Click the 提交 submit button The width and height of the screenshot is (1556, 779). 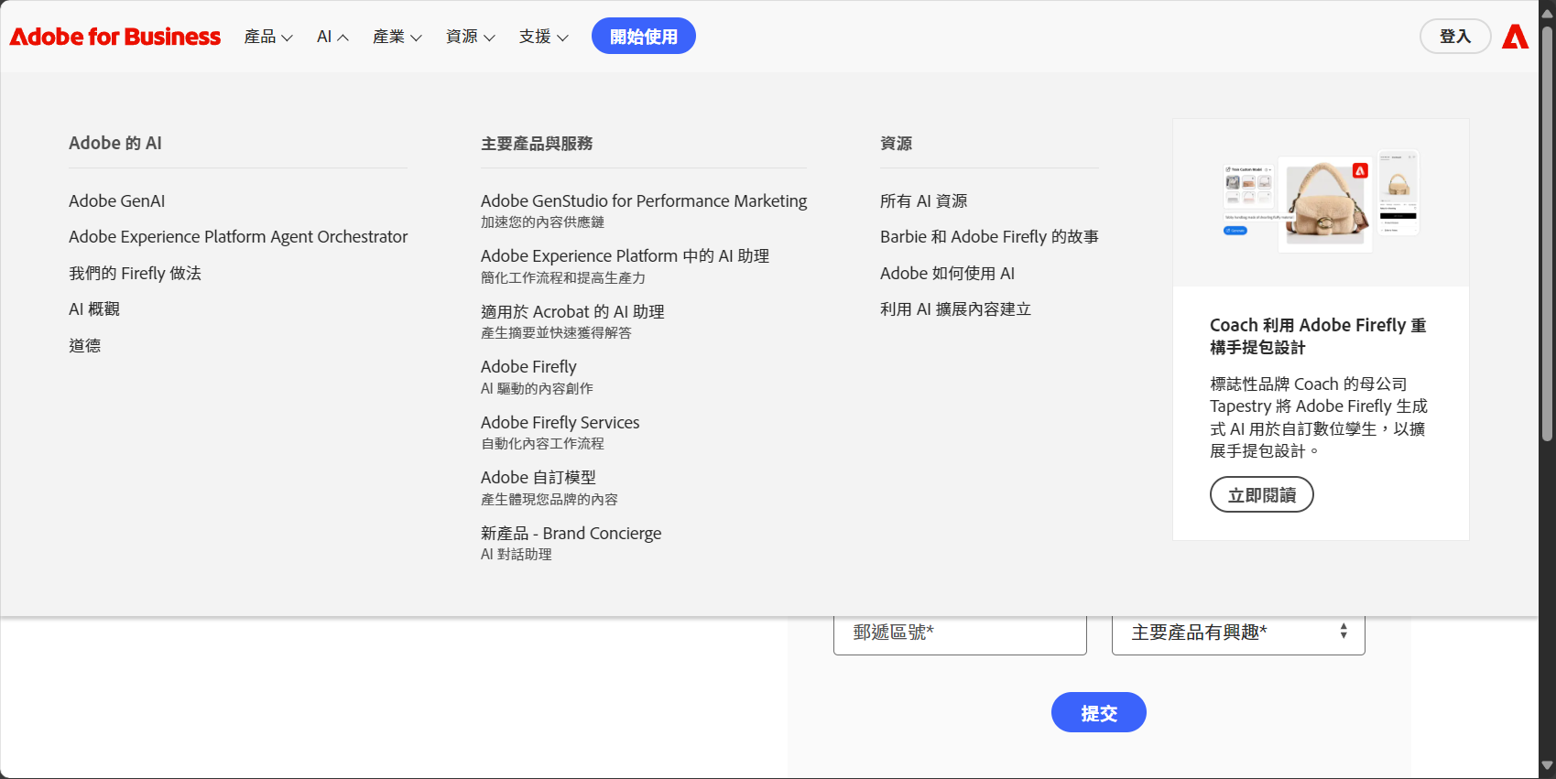[1099, 712]
